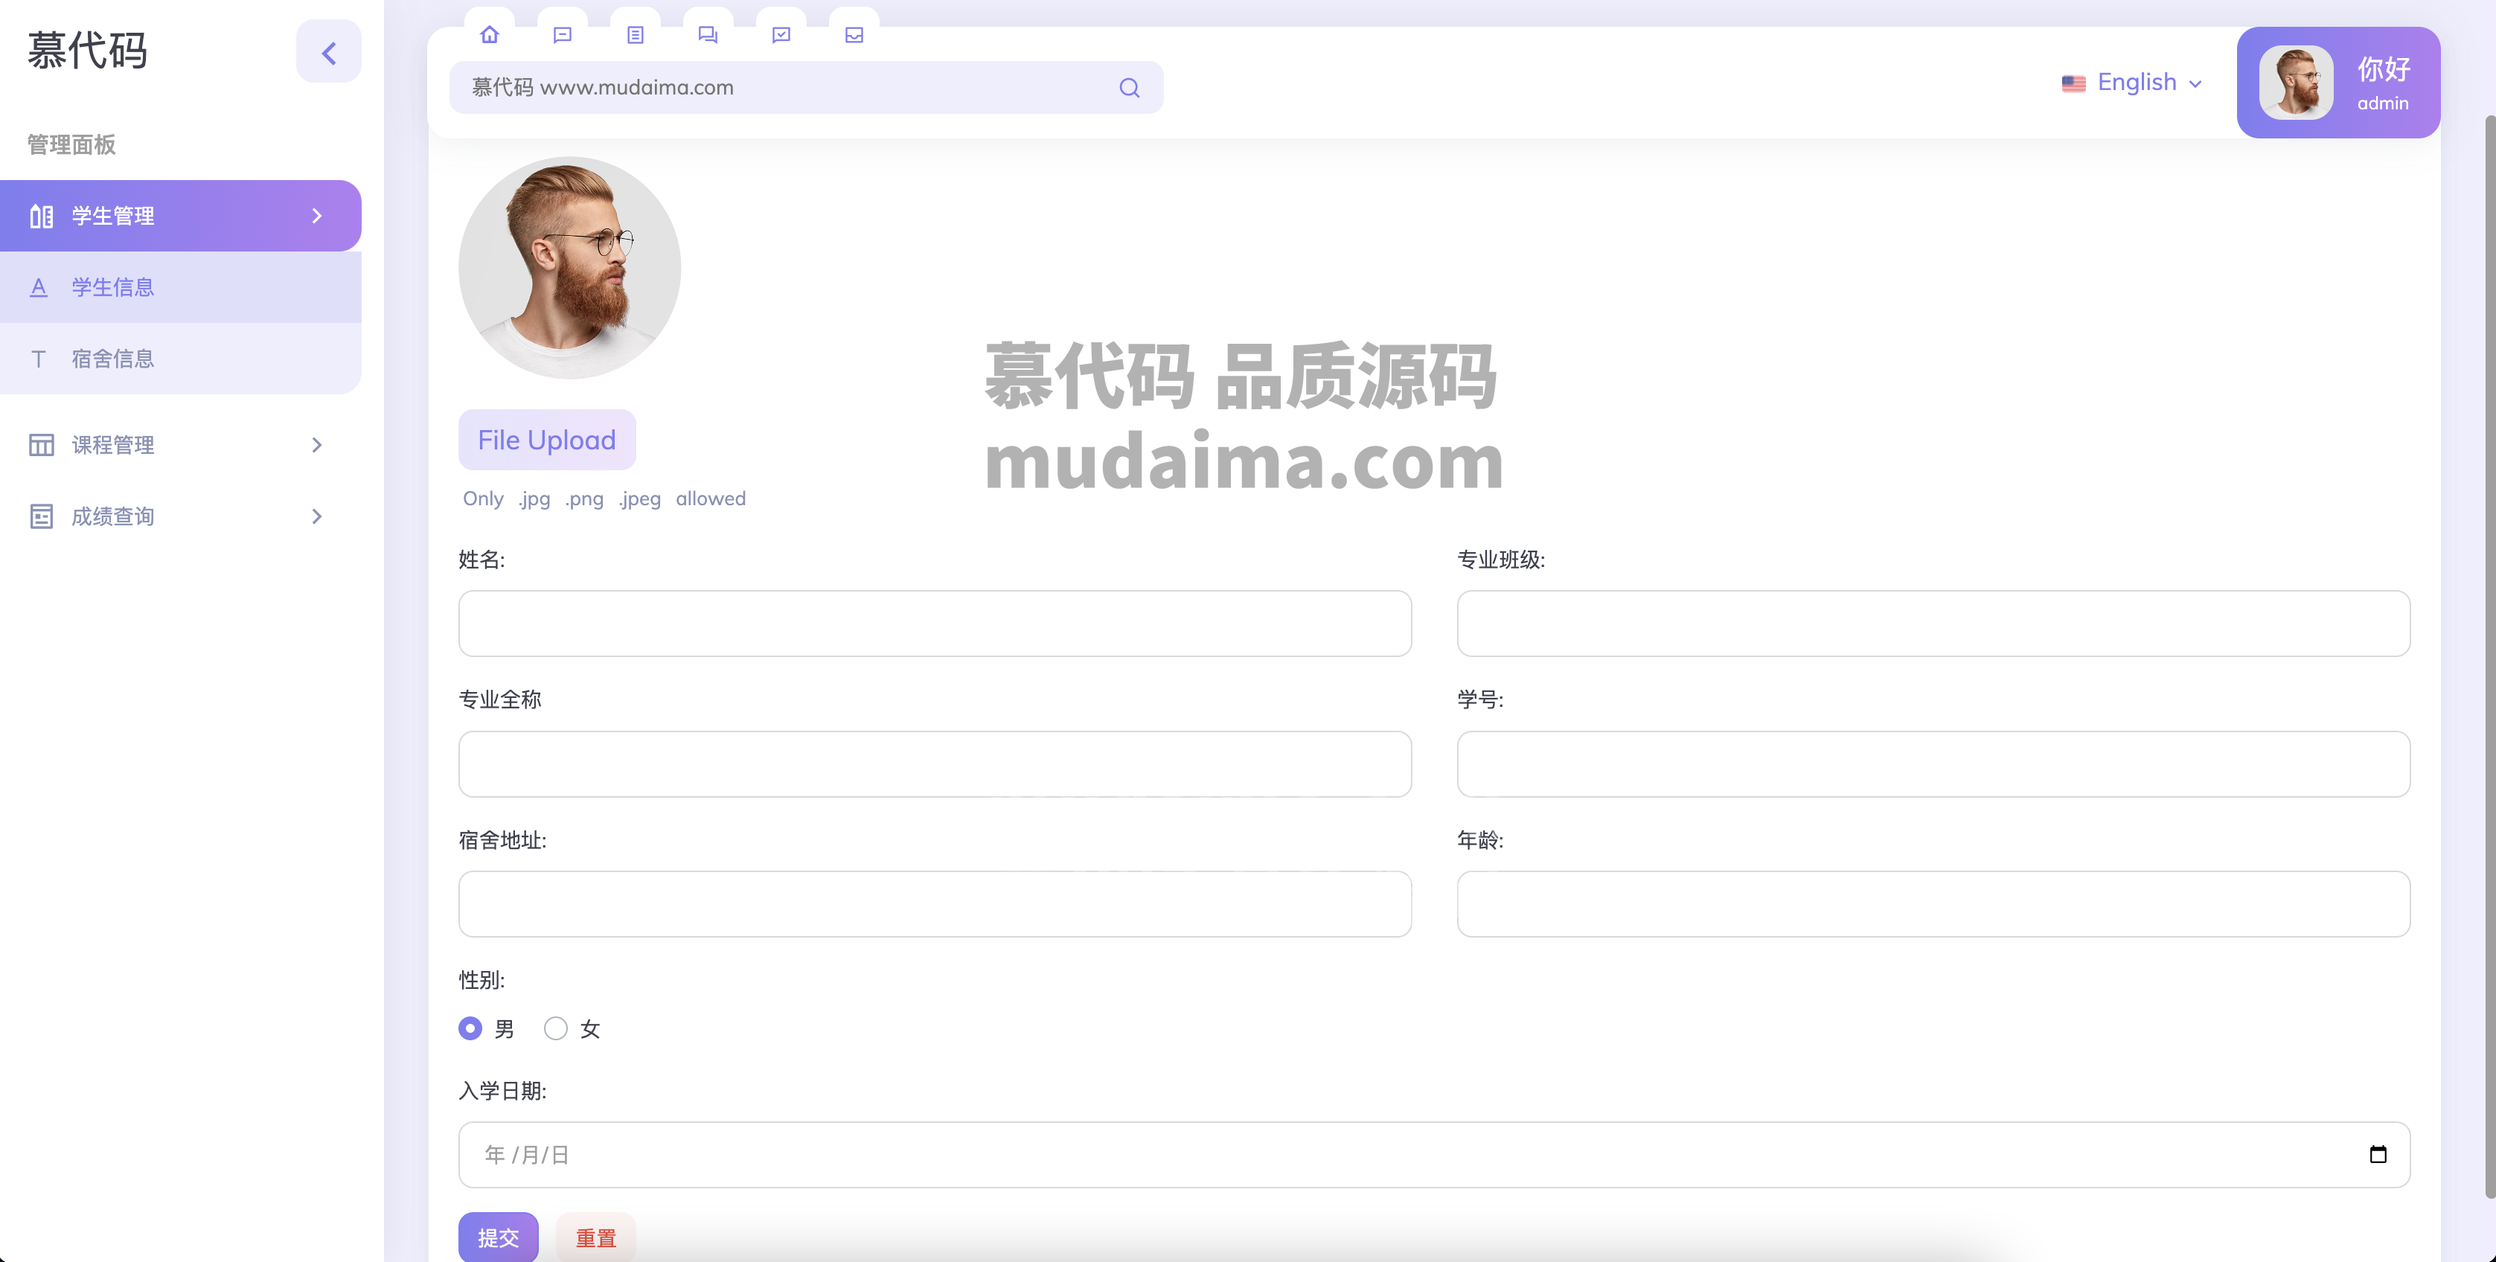Focus the 专业全称 input field
This screenshot has width=2496, height=1262.
click(935, 764)
